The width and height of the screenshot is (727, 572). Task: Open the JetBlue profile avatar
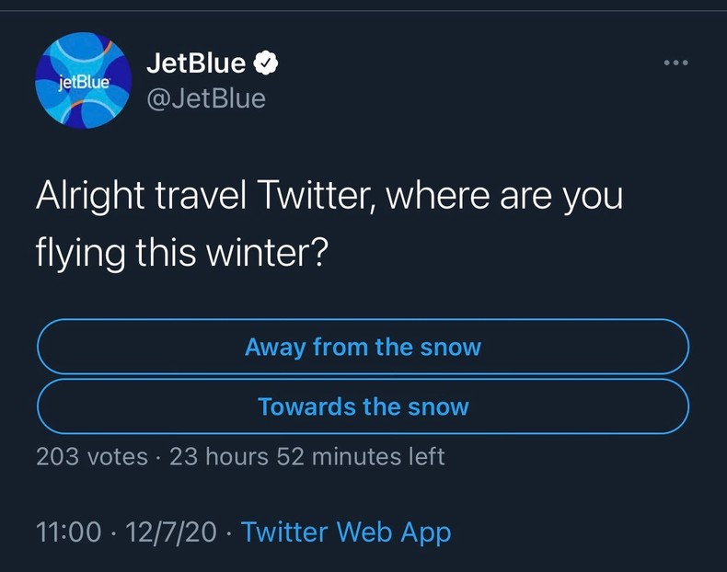(83, 81)
